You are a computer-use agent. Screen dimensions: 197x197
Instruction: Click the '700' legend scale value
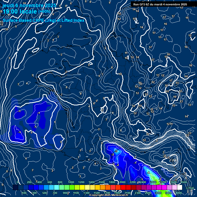55,193
